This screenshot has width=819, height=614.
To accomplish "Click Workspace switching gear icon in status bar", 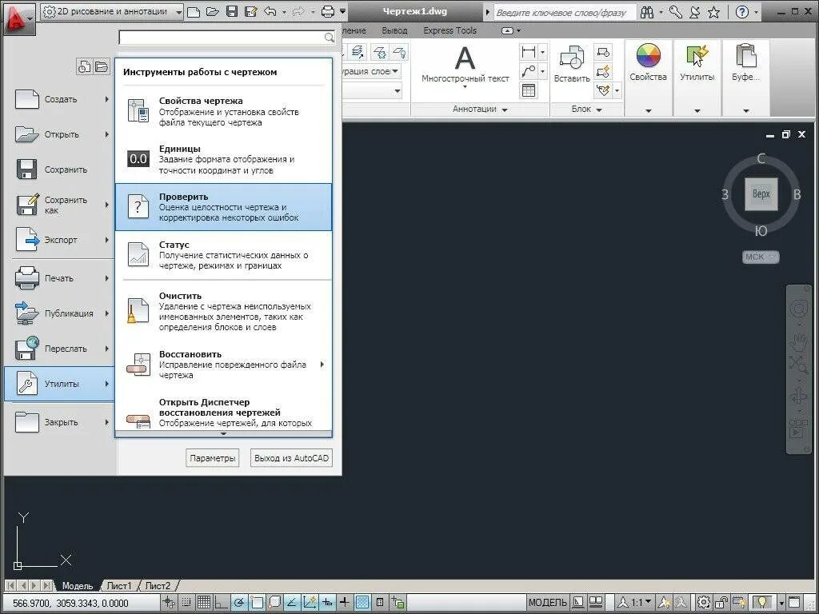I will point(704,603).
